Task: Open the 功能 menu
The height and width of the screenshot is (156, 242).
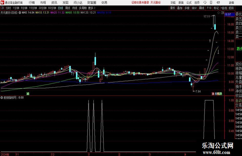Action: [173, 3]
